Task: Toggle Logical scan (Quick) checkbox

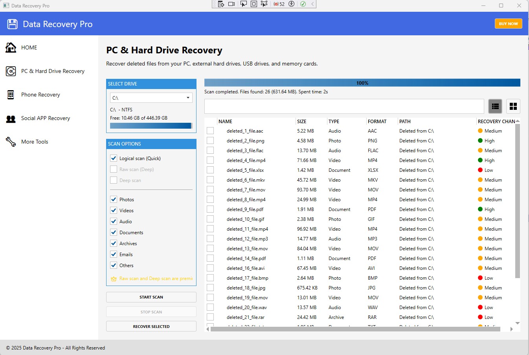Action: point(114,158)
